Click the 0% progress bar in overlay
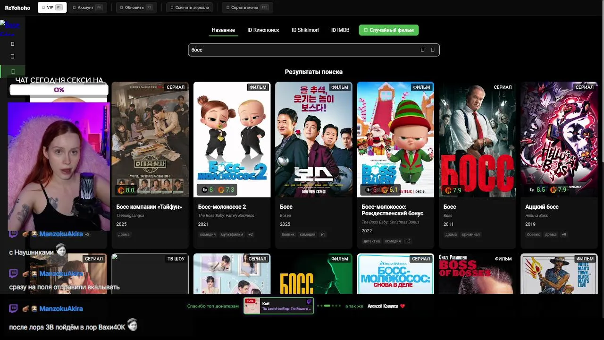This screenshot has width=604, height=340. click(x=59, y=90)
